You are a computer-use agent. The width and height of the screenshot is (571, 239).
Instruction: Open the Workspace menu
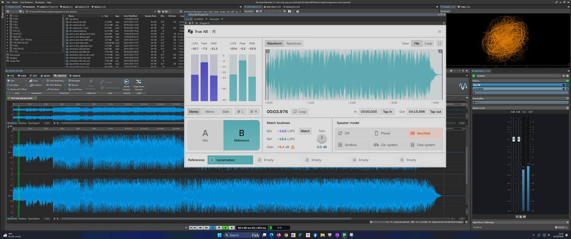pyautogui.click(x=40, y=2)
